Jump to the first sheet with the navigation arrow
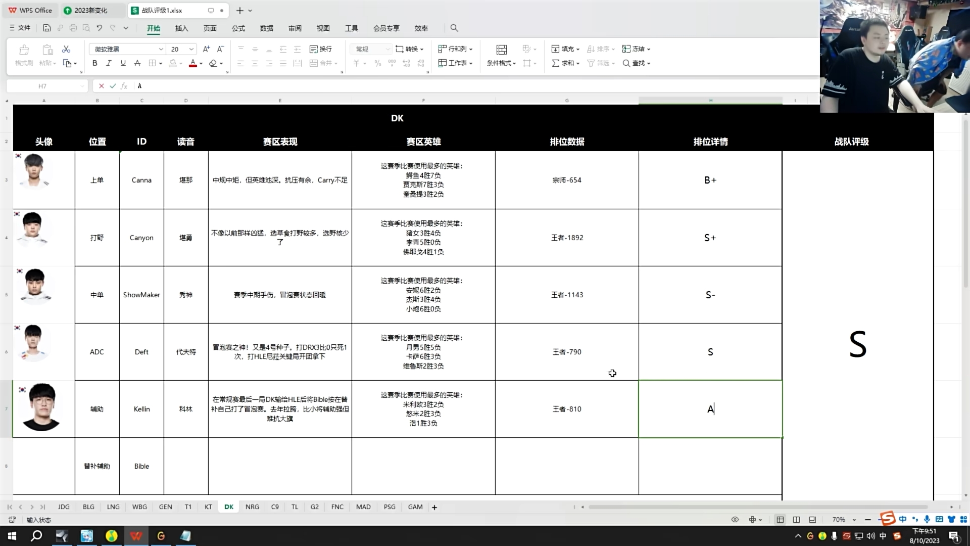 click(x=10, y=507)
